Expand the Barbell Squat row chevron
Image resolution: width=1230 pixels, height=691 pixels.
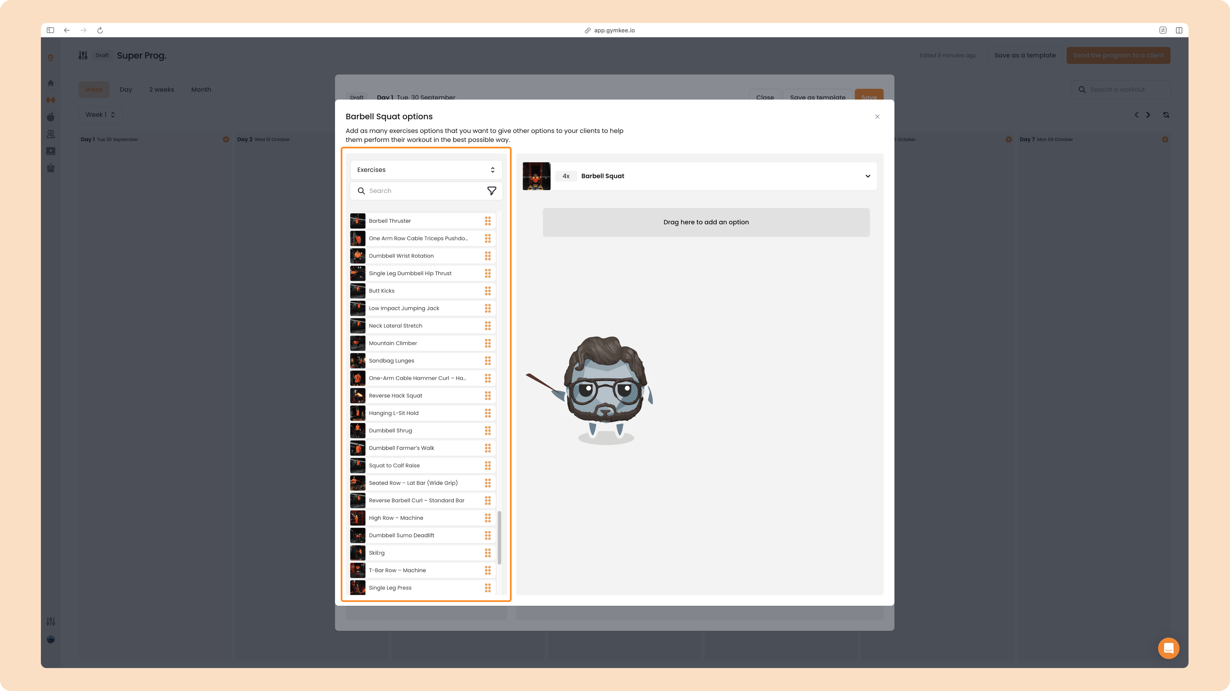868,176
